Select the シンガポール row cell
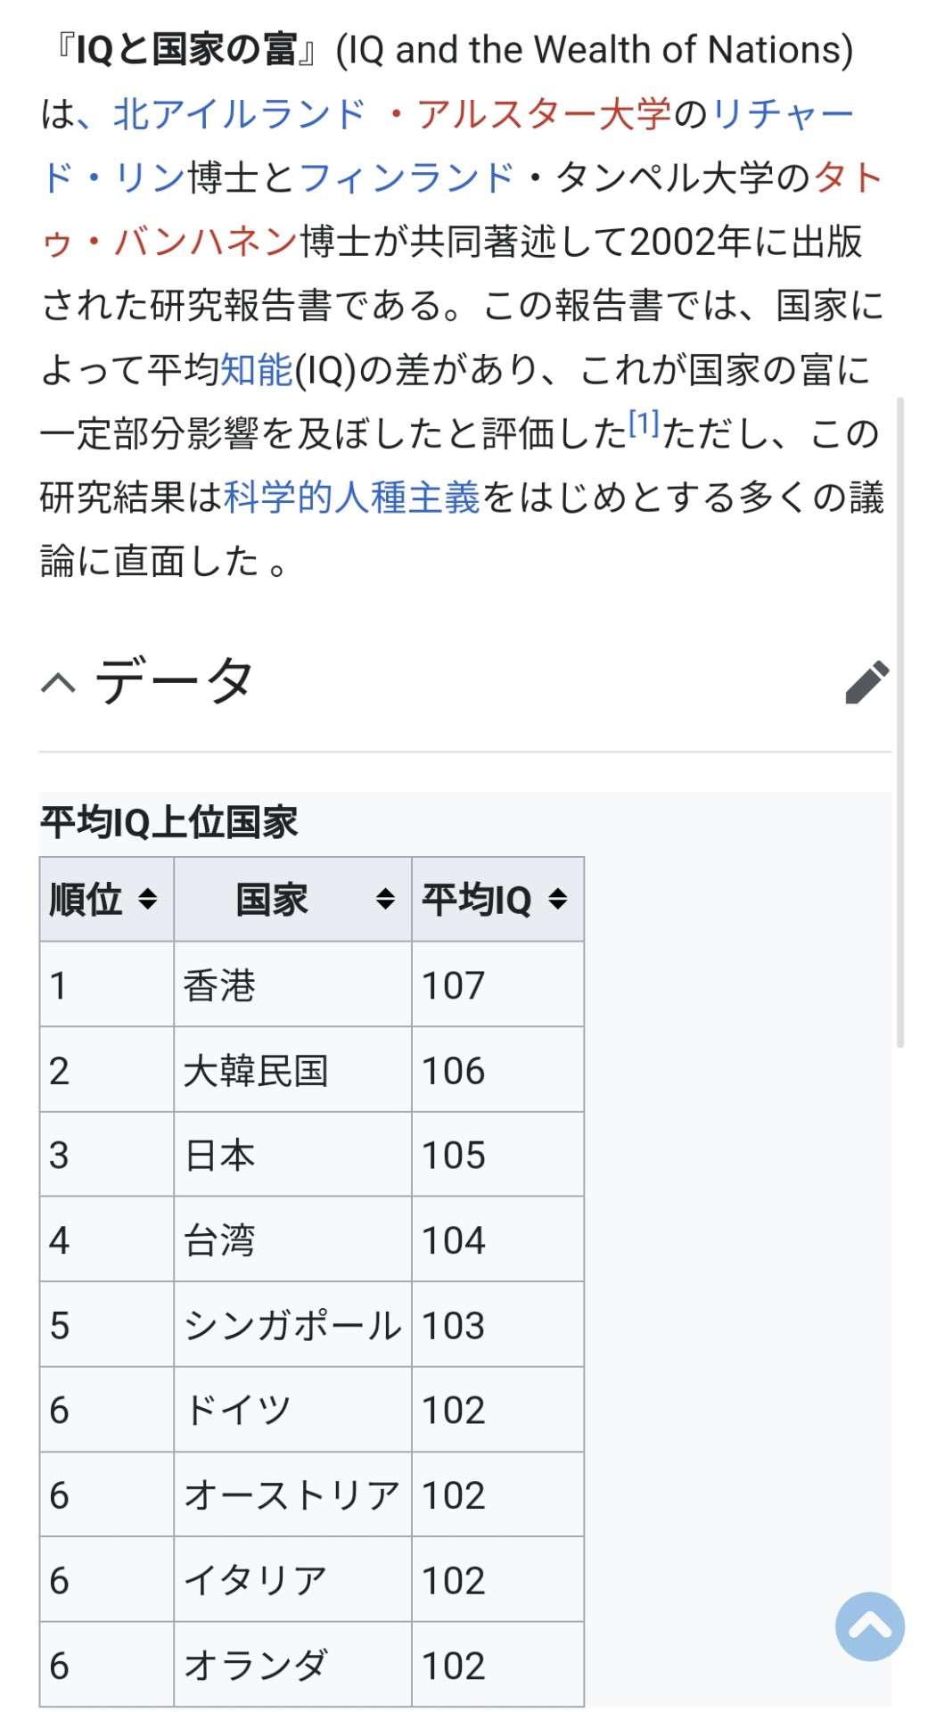This screenshot has height=1712, width=928. (x=292, y=1325)
